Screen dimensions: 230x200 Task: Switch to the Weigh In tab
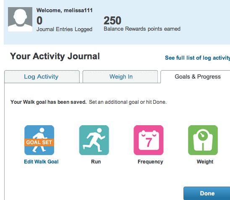120,76
